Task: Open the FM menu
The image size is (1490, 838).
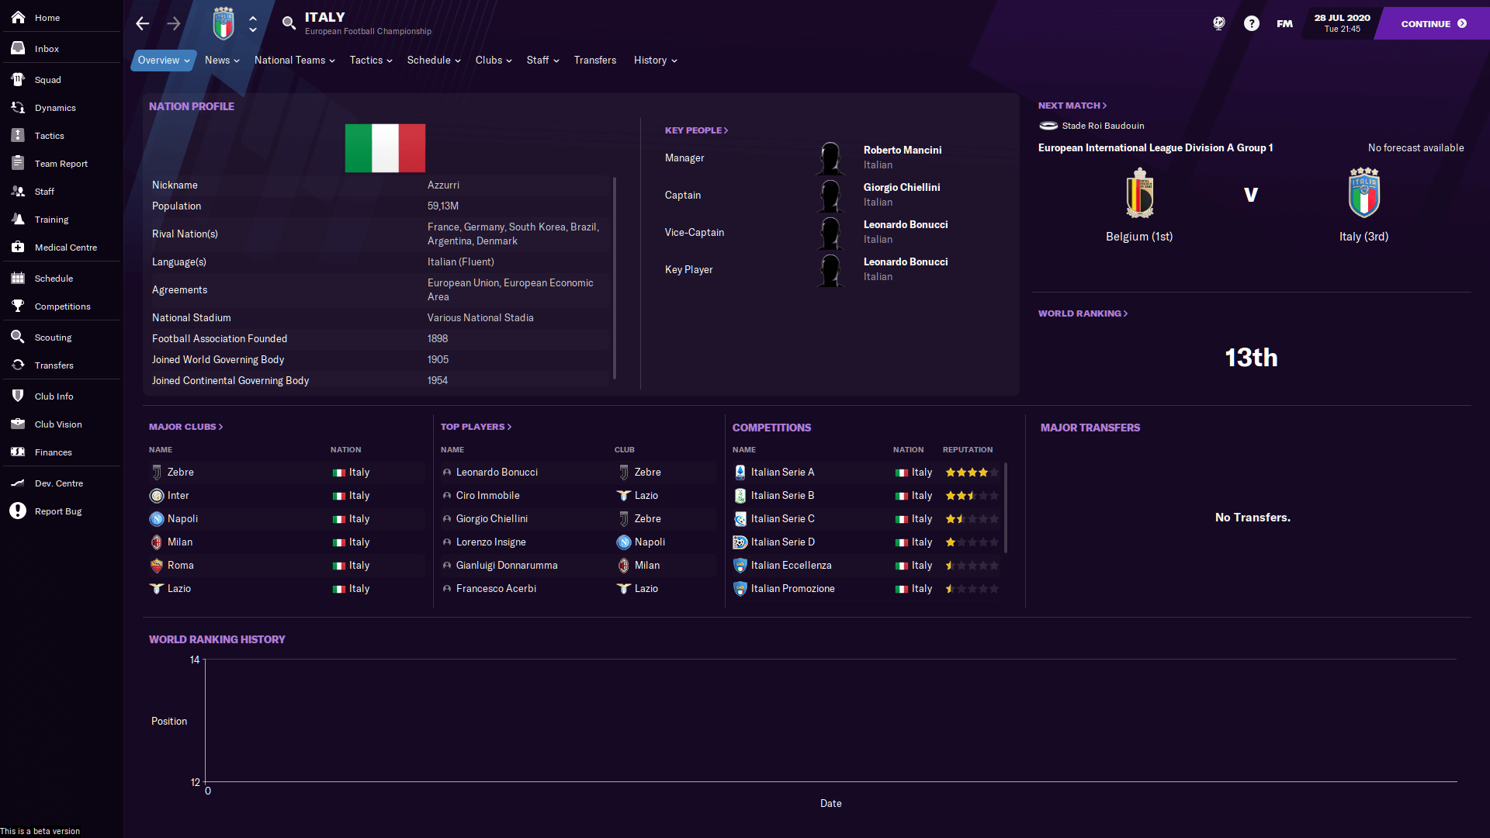Action: (1285, 23)
